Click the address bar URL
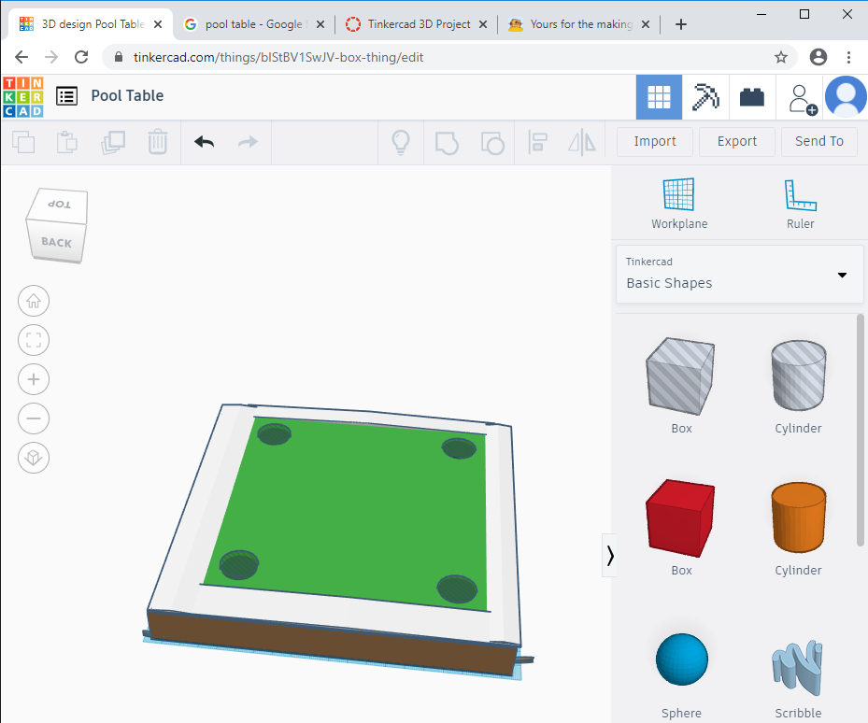 278,57
